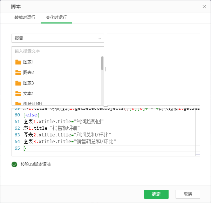Click the horizontal splitter above the code editor
Screen dimensions: 211x203
pos(105,107)
